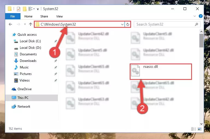Select This PC in the navigation pane
Viewport: 210px width, 139px height.
[32, 98]
